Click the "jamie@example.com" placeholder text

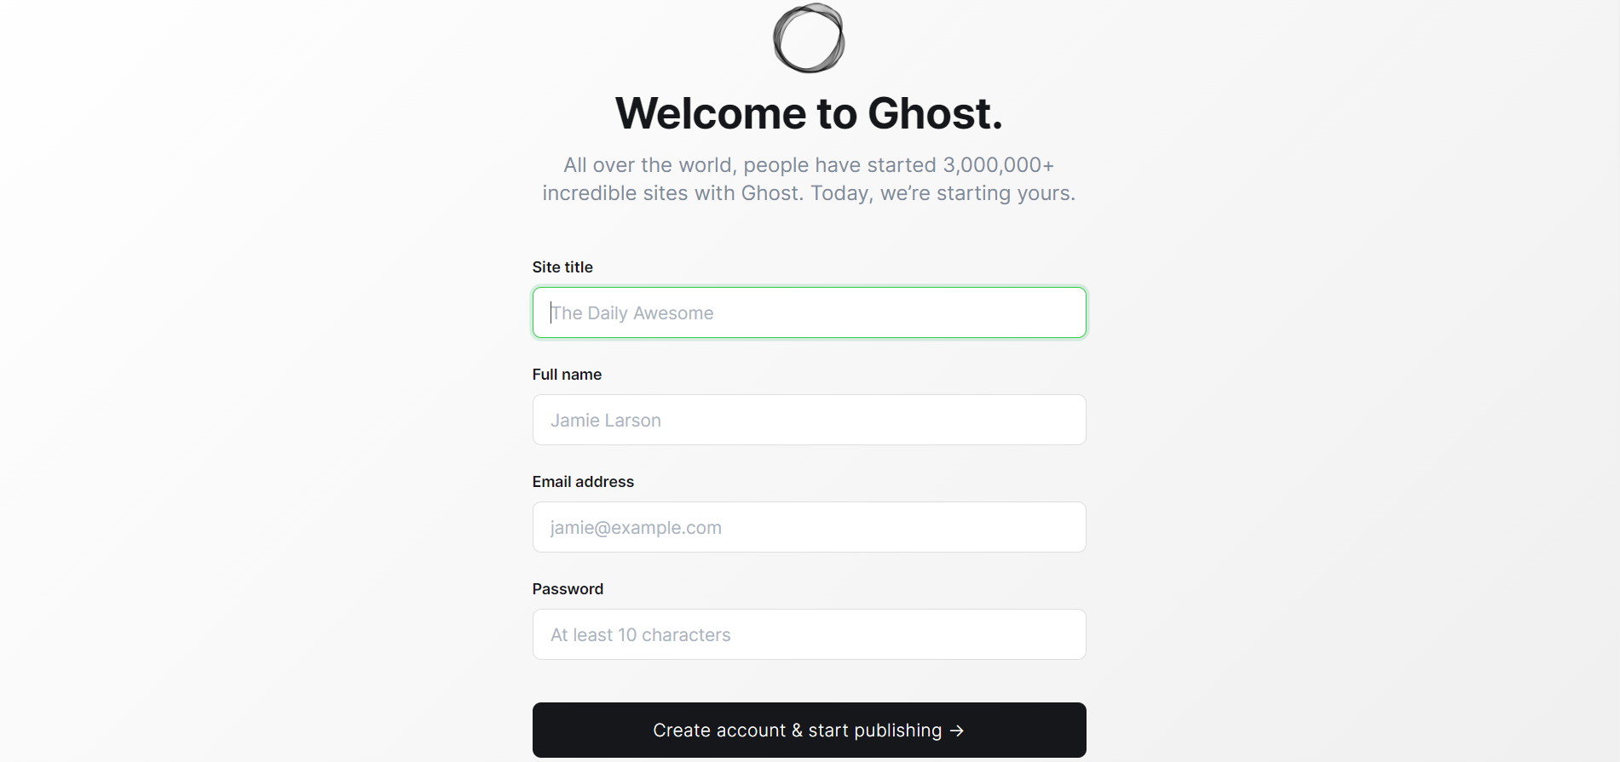[636, 528]
